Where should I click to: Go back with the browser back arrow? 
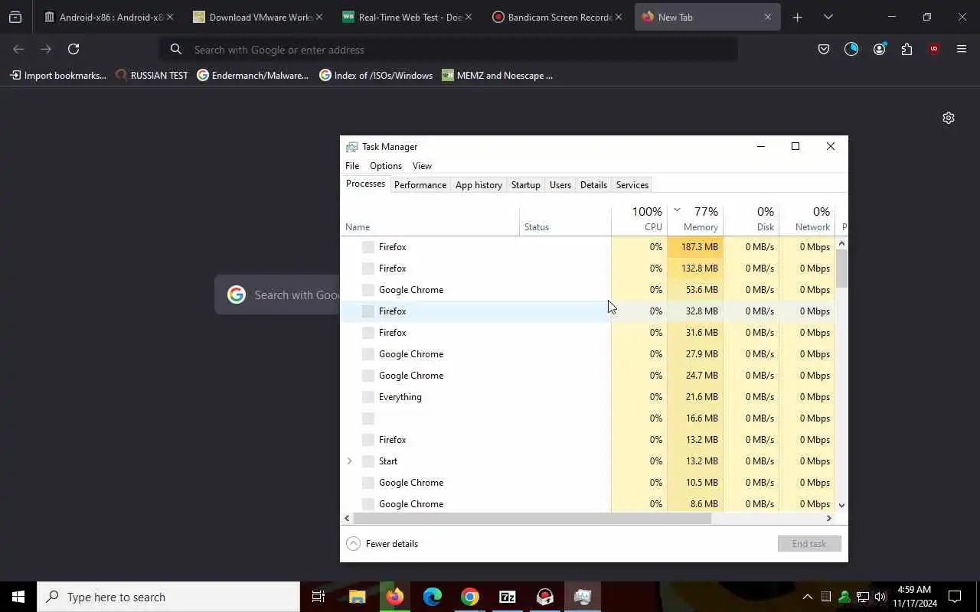click(18, 49)
